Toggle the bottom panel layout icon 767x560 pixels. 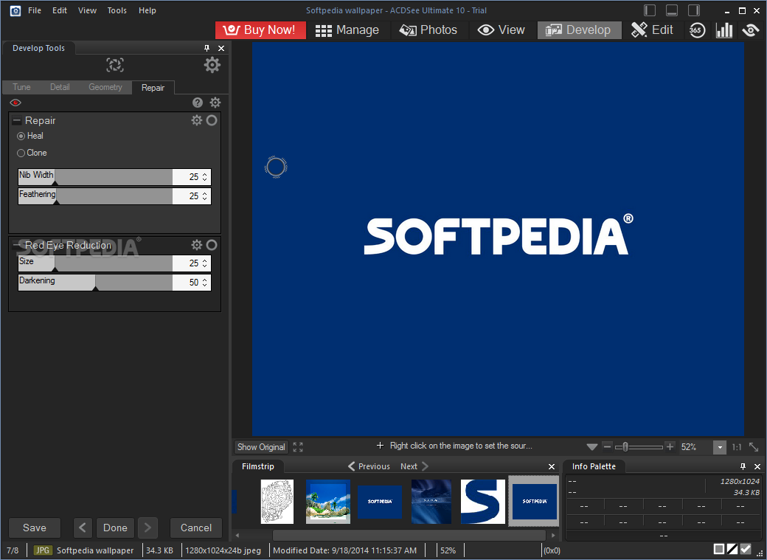(672, 10)
